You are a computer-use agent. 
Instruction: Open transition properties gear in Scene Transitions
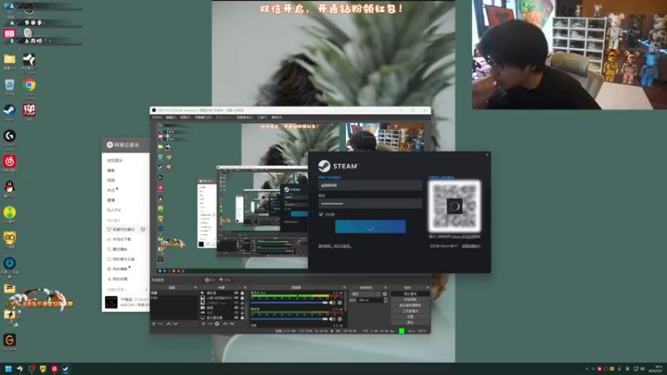pyautogui.click(x=385, y=294)
